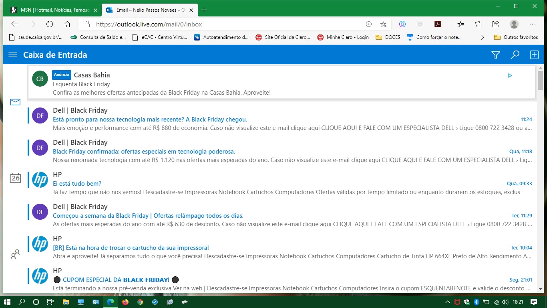This screenshot has height=308, width=547.
Task: Open People contacts icon in sidebar
Action: tap(15, 254)
